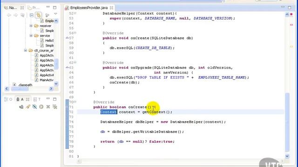Click Remove selected buildfile icon
Screen dimensions: 298x167
pyautogui.click(x=48, y=107)
